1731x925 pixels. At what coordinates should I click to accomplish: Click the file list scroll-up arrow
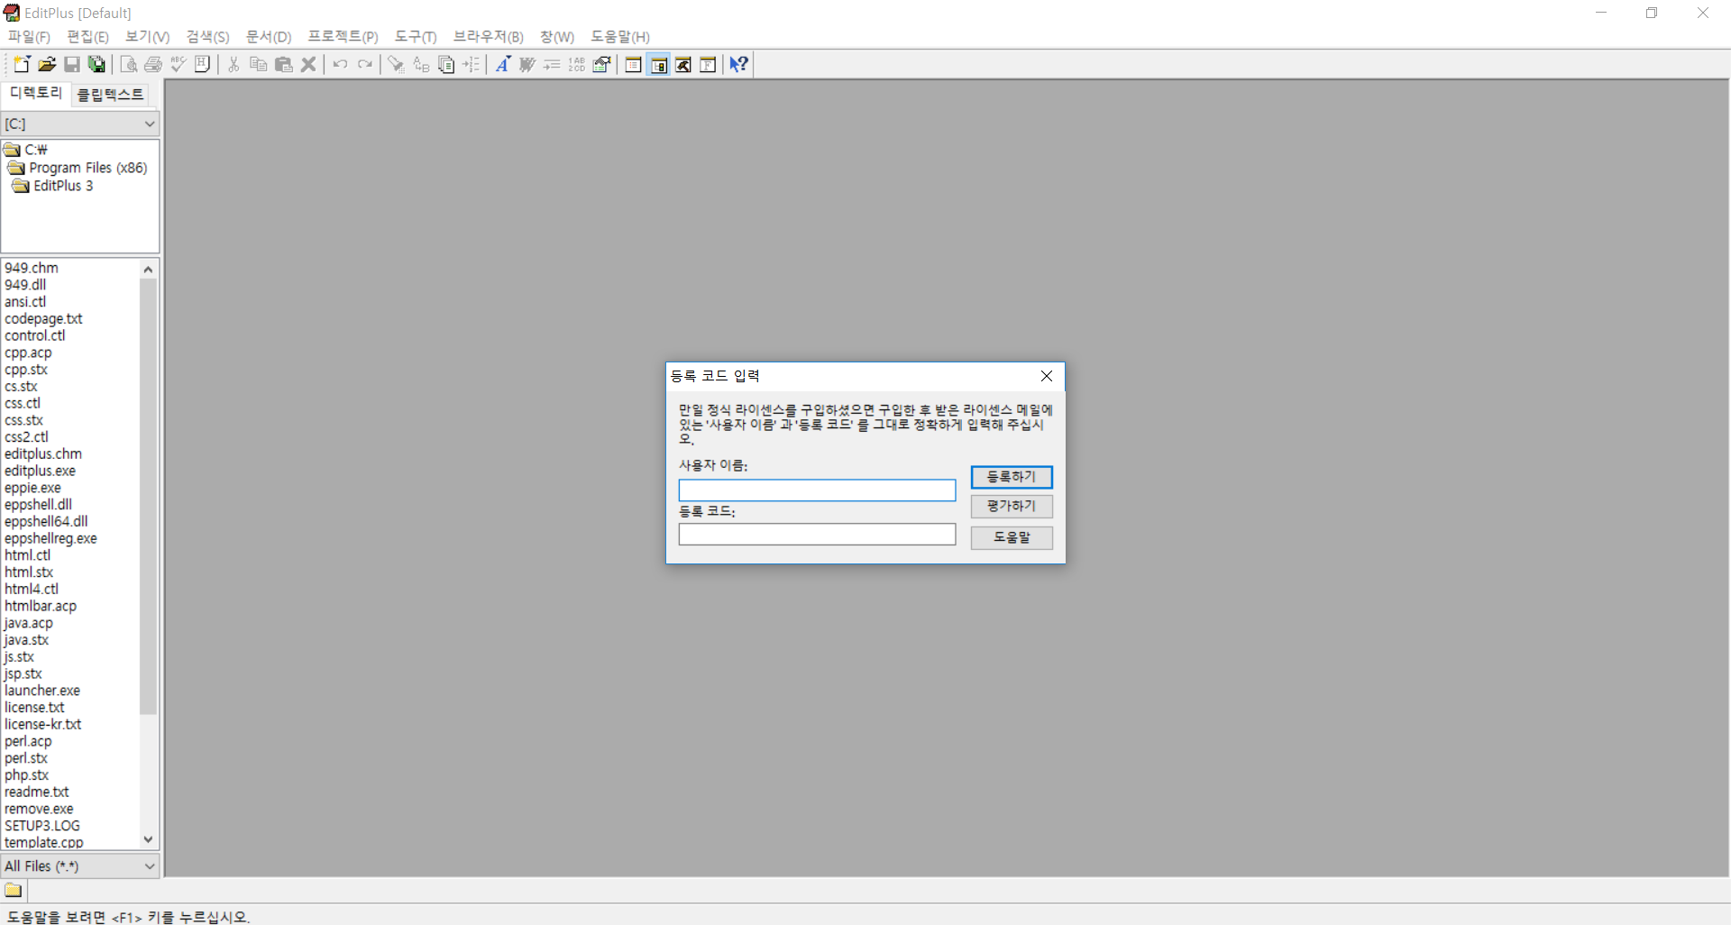(x=149, y=269)
